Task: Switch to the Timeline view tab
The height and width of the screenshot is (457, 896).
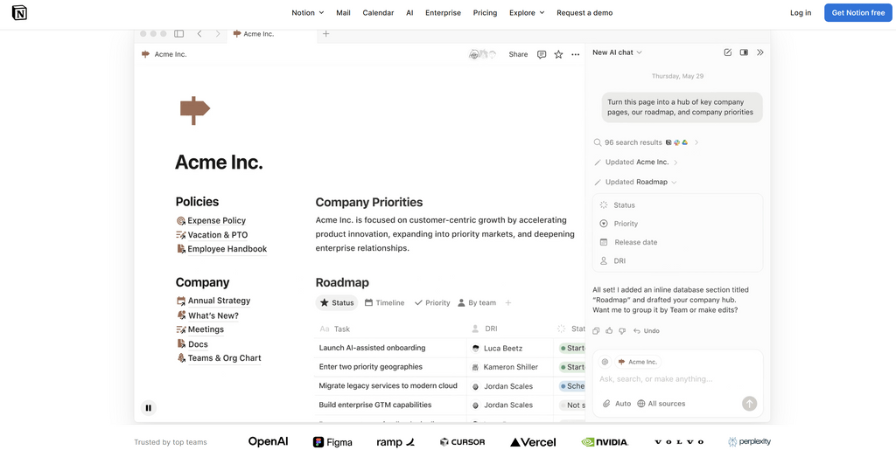Action: point(384,303)
